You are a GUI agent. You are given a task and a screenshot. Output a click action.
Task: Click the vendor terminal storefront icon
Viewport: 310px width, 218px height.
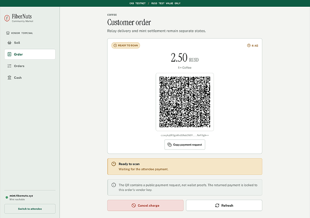(x=8, y=33)
